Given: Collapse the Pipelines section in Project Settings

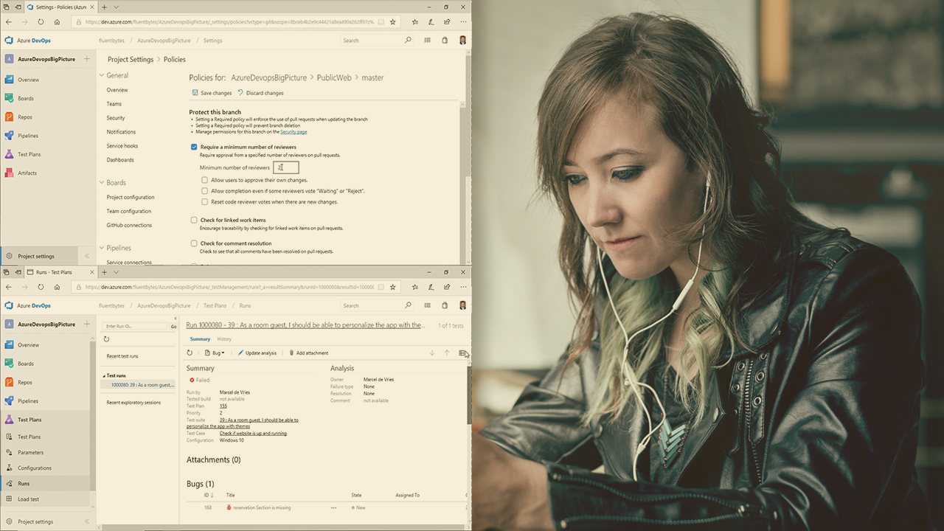Looking at the screenshot, I should coord(102,248).
